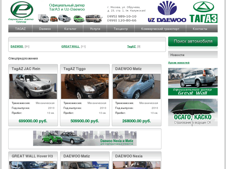Screen dimensions: 226x169
Task: Open the TagAZ JAC Rein photo
Action: click(x=33, y=86)
